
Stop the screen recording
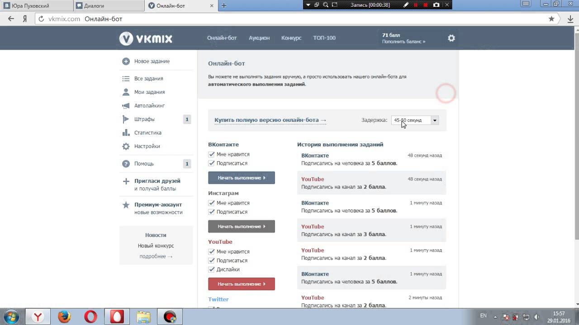coord(425,5)
